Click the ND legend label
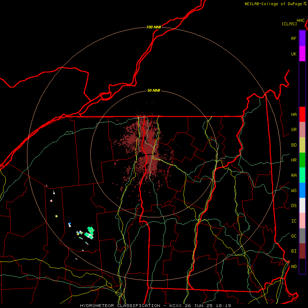Viewport: 308px width, 308px height. pos(294,266)
